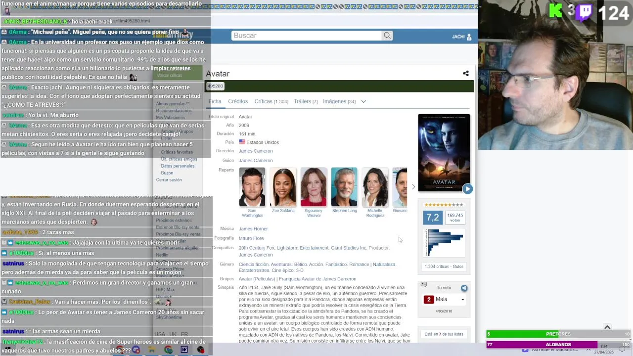Switch to the Tráilers [7] tab
Screen dimensions: 633x356
tap(306, 101)
